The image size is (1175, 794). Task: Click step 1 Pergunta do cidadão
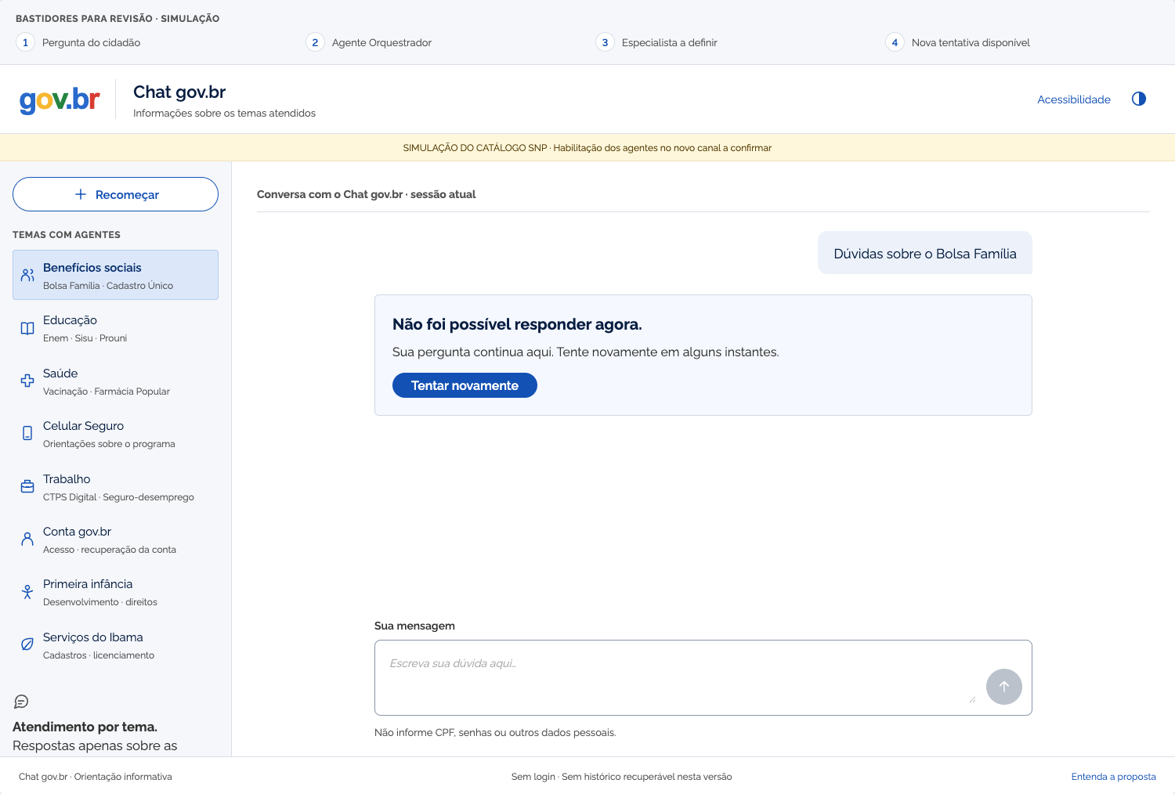(78, 42)
